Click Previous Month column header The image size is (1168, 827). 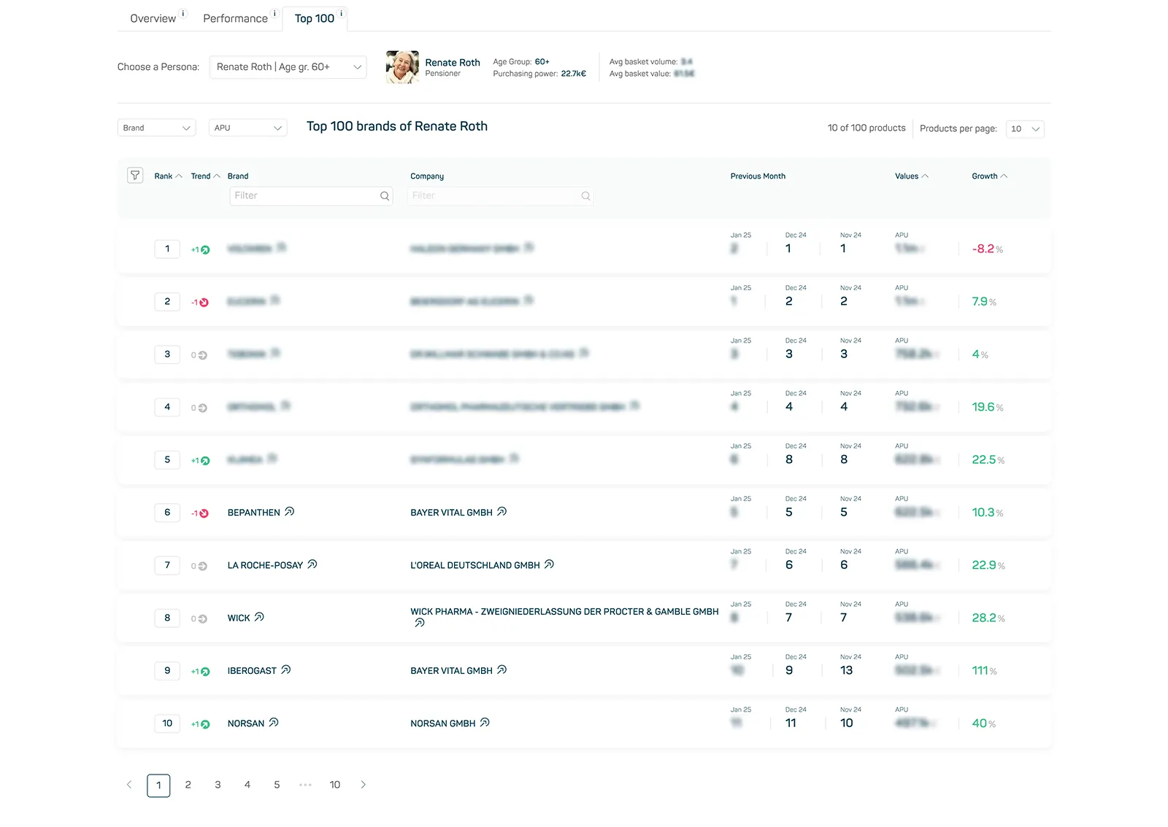click(758, 176)
